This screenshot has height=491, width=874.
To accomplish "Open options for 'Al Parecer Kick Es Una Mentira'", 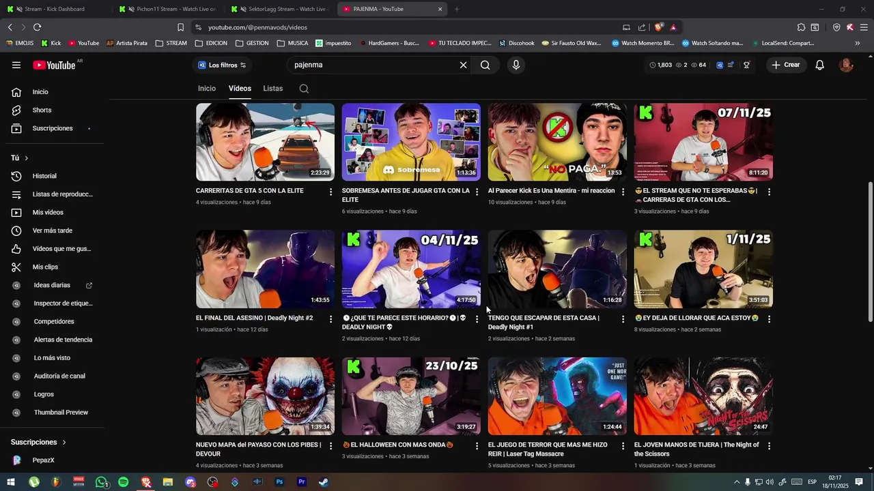I will pos(623,192).
